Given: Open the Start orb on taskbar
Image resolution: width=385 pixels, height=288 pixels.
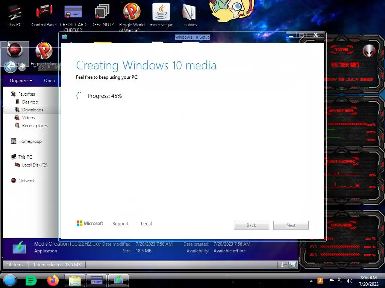Looking at the screenshot, I should coord(10,280).
